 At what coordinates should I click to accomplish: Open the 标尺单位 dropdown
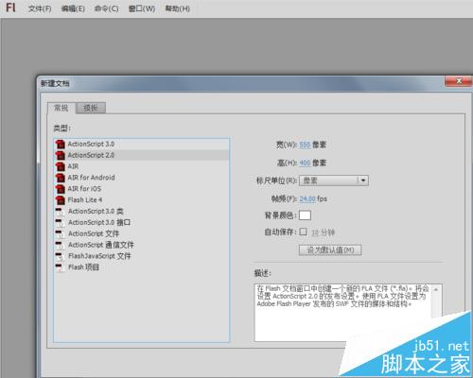coord(334,180)
